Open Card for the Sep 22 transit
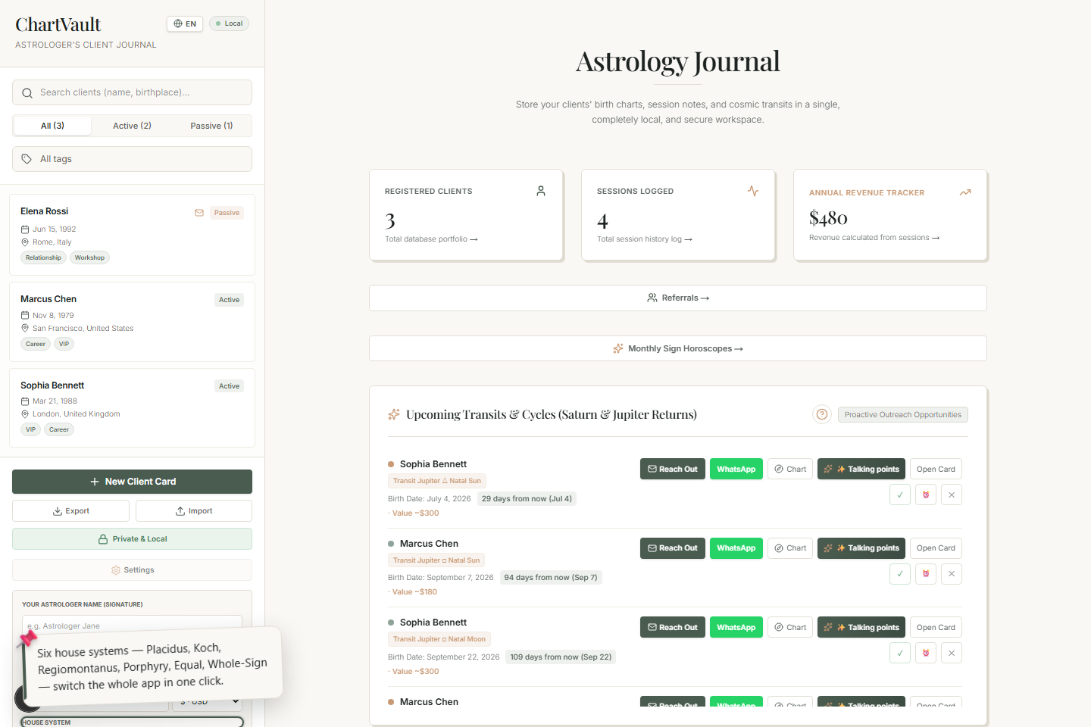The height and width of the screenshot is (727, 1091). [936, 627]
